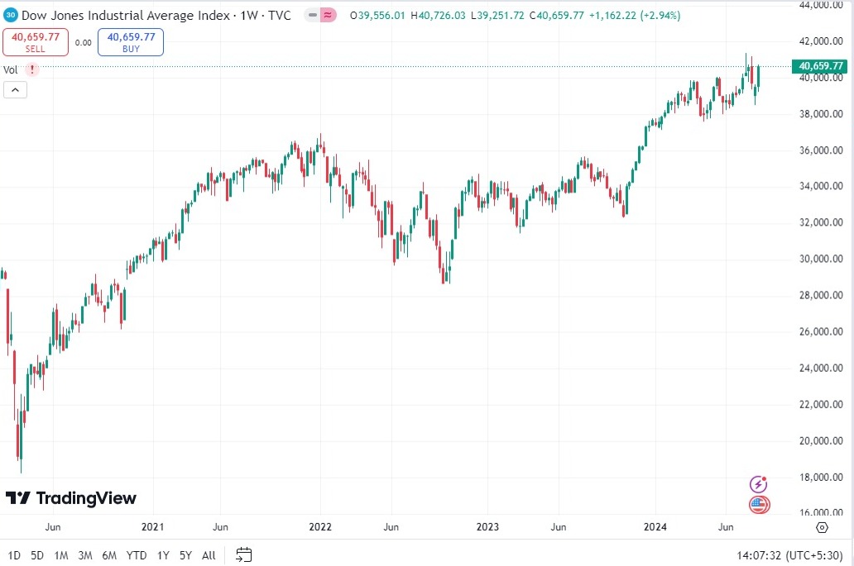The image size is (854, 566).
Task: Click the Dow Jones symbol logo icon
Action: pos(12,15)
